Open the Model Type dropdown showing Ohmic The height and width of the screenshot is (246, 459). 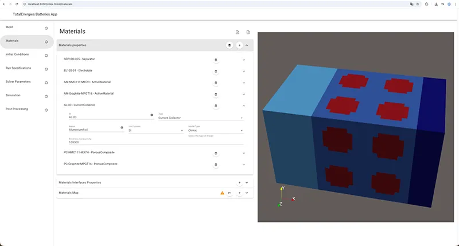tap(216, 130)
